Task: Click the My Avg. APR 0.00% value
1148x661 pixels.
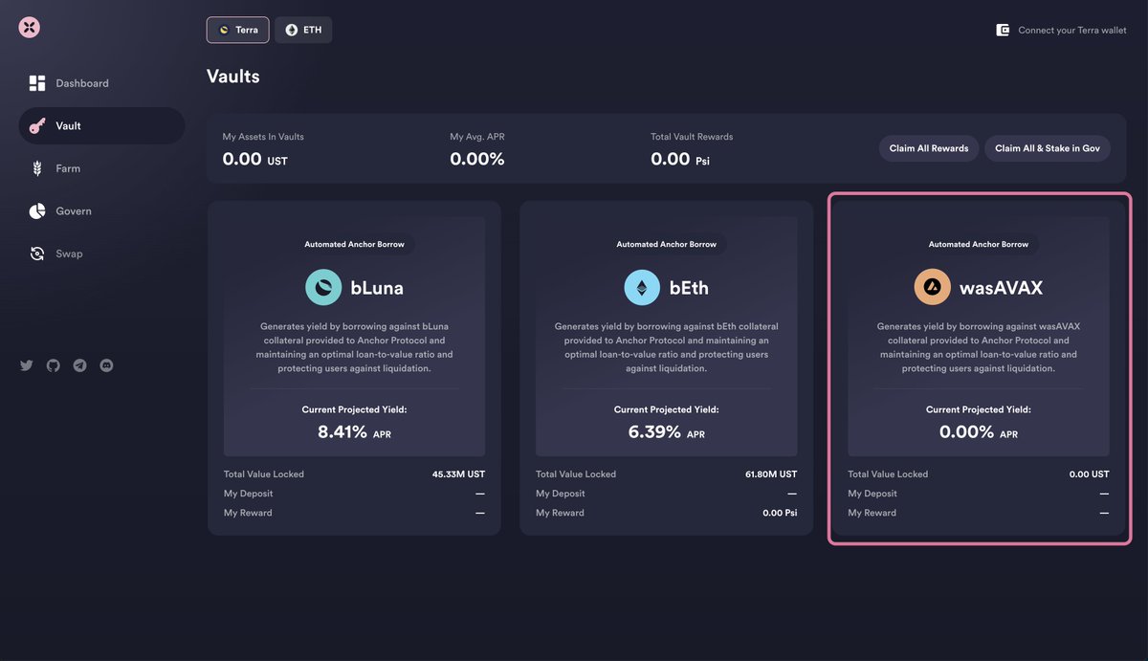Action: click(x=476, y=159)
